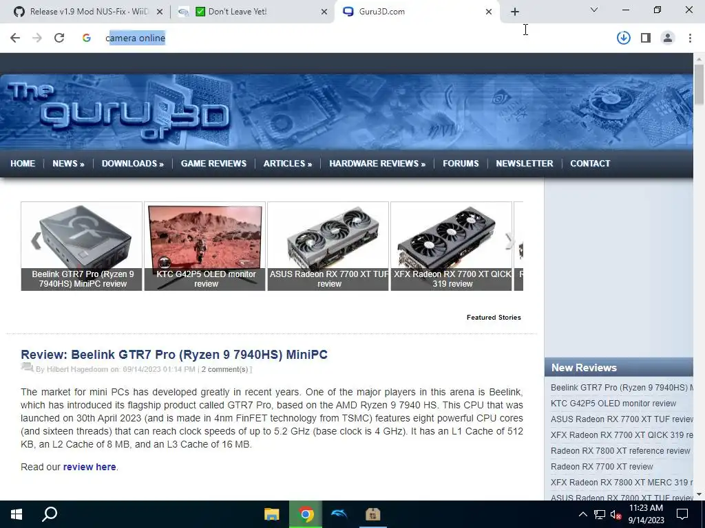The width and height of the screenshot is (705, 528).
Task: Select the Guru3D.com tab
Action: pos(416,12)
